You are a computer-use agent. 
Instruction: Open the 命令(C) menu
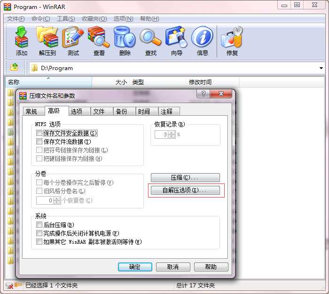click(41, 19)
